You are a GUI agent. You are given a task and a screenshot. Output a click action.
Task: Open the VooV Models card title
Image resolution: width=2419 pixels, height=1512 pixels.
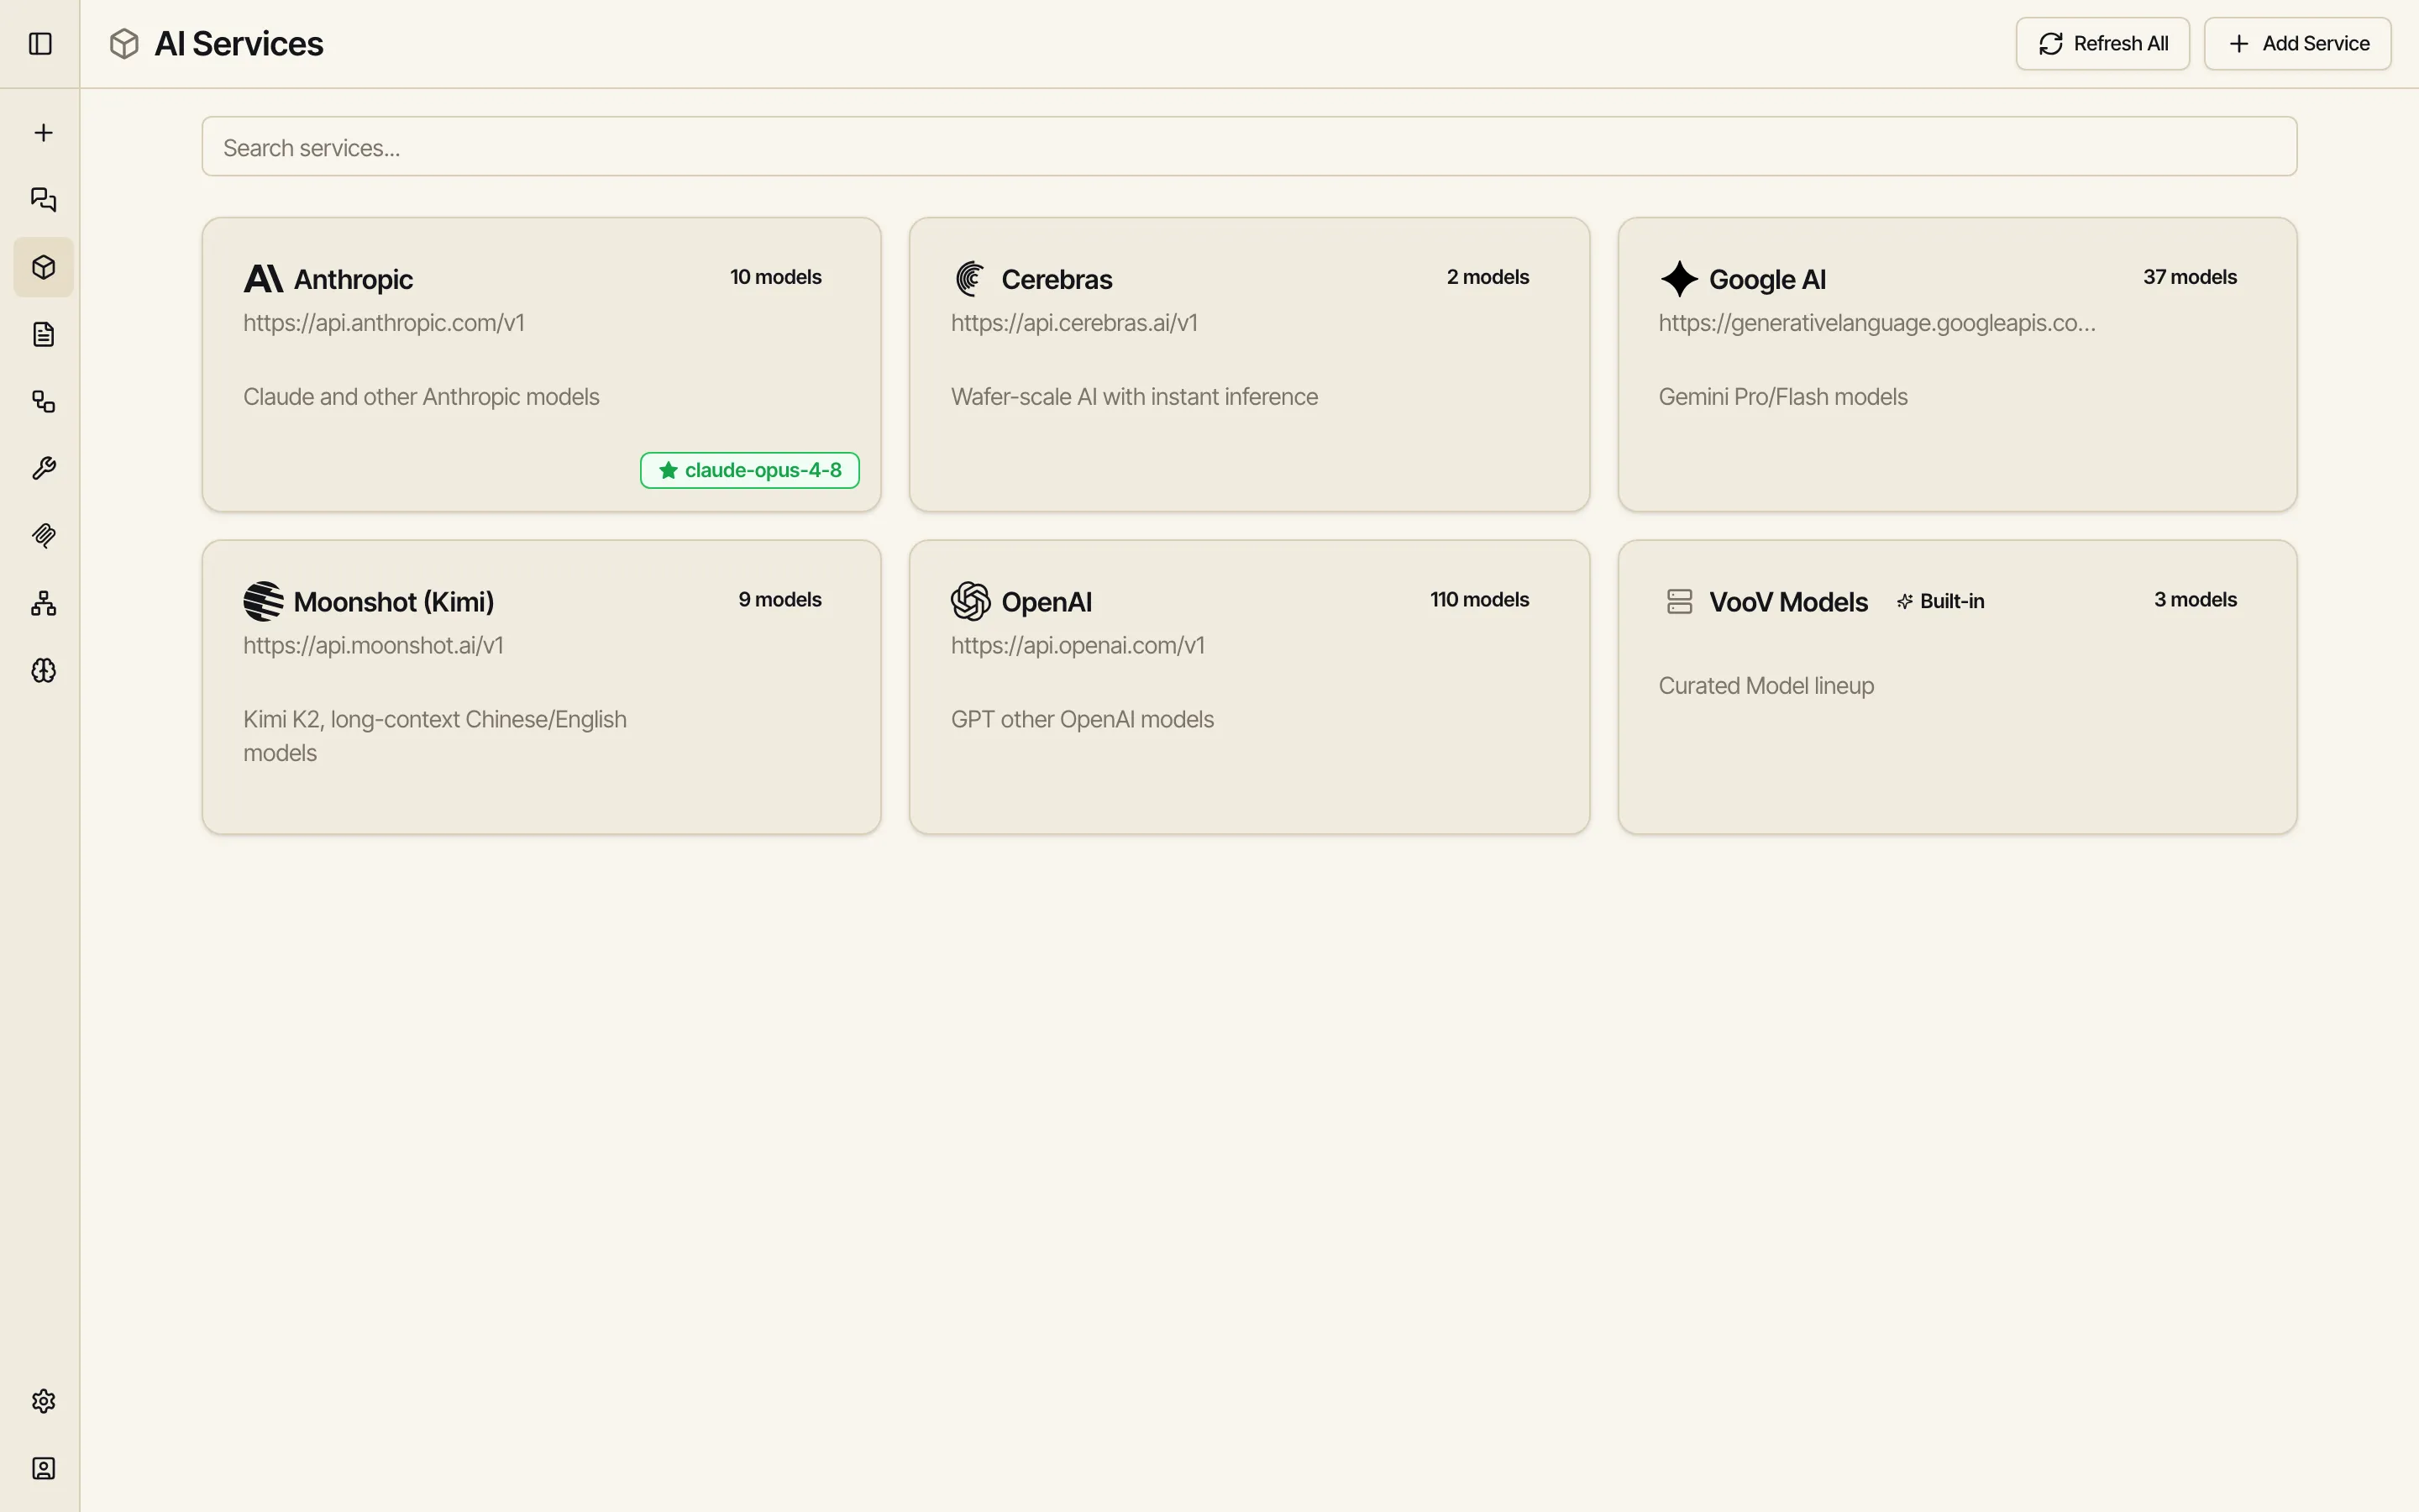click(x=1788, y=602)
